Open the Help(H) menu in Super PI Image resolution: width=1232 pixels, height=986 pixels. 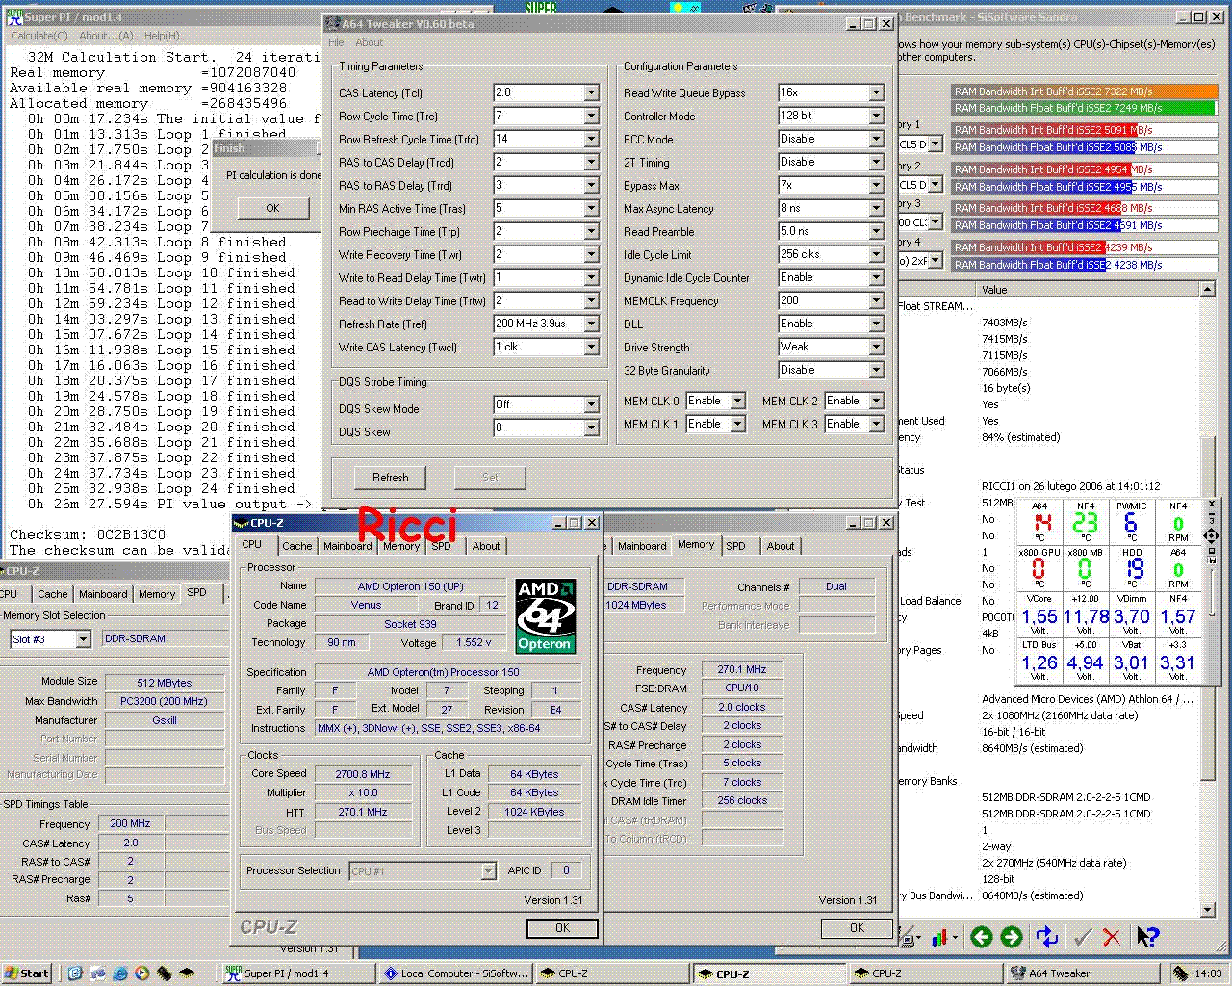pos(162,36)
